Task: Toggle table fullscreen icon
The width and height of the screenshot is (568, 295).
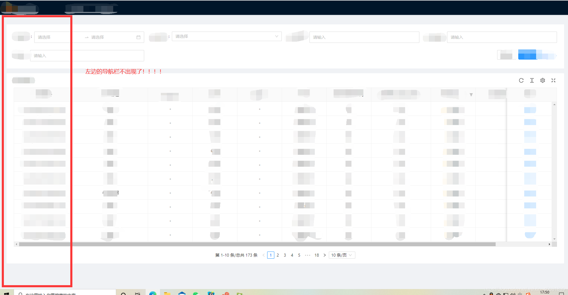Action: (553, 80)
